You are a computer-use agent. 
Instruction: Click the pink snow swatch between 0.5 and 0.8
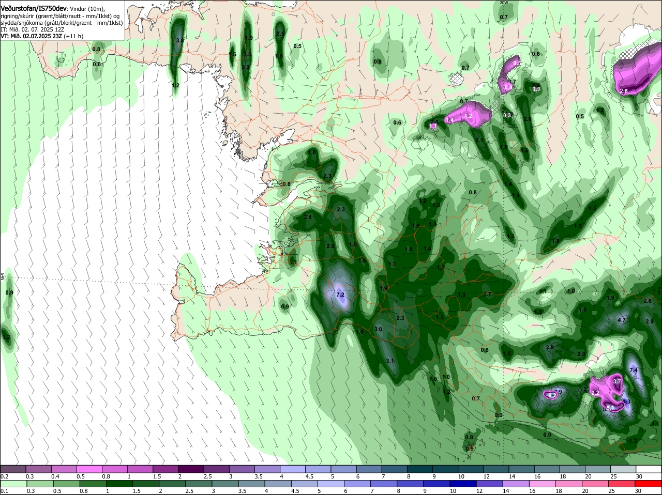(x=90, y=469)
